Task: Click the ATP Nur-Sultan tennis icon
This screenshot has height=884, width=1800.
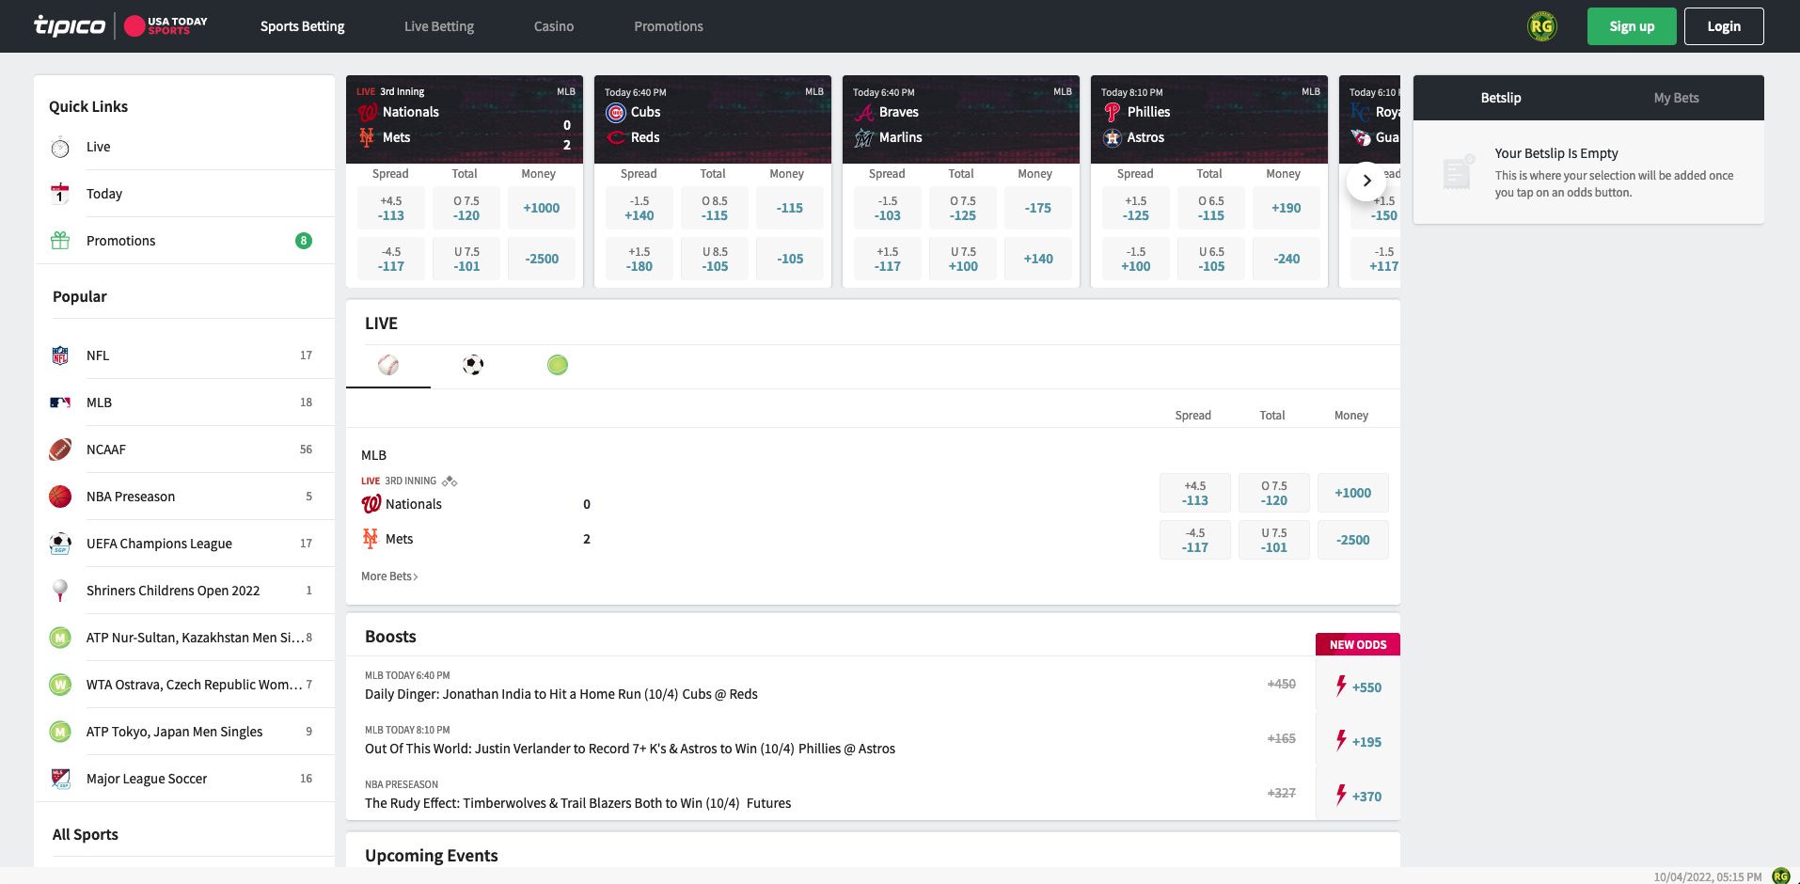Action: pos(60,638)
